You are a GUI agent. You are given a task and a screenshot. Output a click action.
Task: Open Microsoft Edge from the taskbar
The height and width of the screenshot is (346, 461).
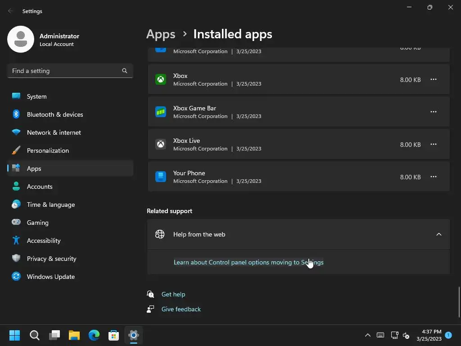tap(94, 335)
